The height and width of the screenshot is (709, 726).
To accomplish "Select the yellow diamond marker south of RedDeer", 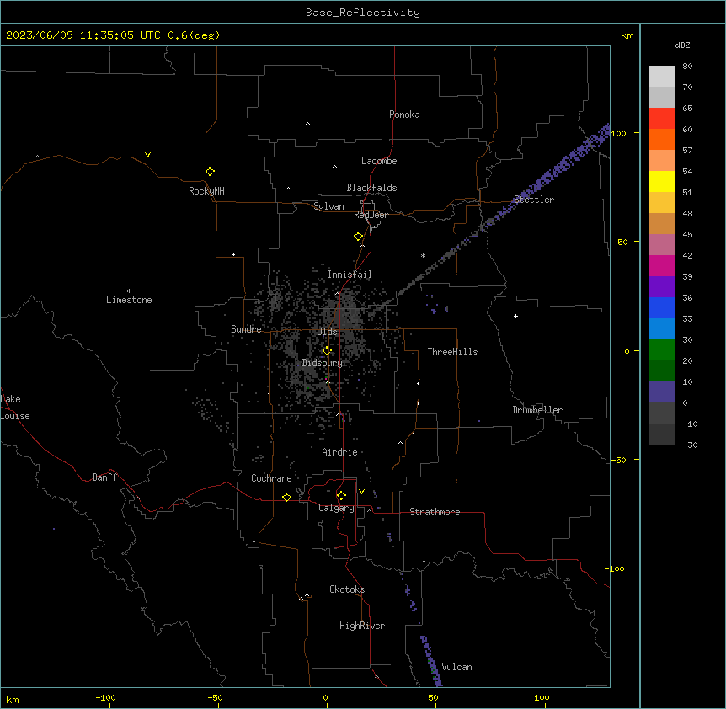I will pyautogui.click(x=359, y=237).
